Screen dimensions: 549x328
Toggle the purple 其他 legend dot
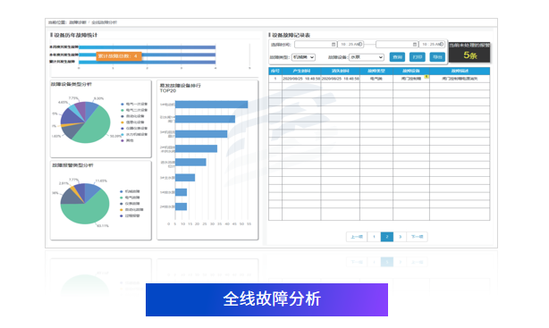122,140
